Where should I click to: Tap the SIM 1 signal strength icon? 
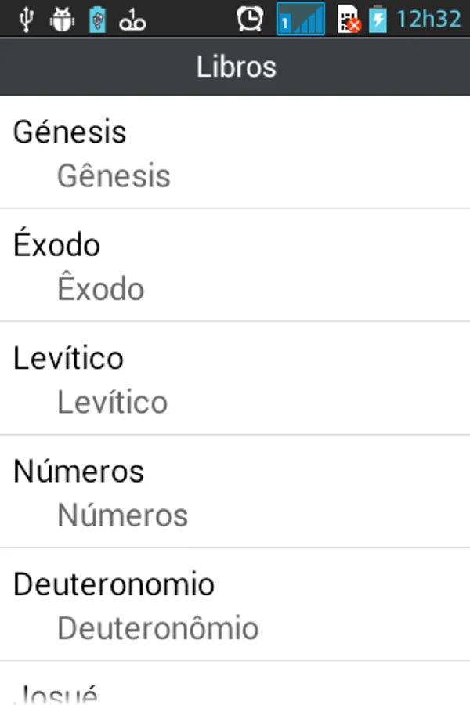click(300, 19)
